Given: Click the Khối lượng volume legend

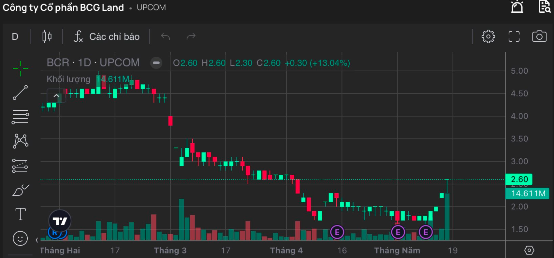Looking at the screenshot, I should click(x=69, y=79).
